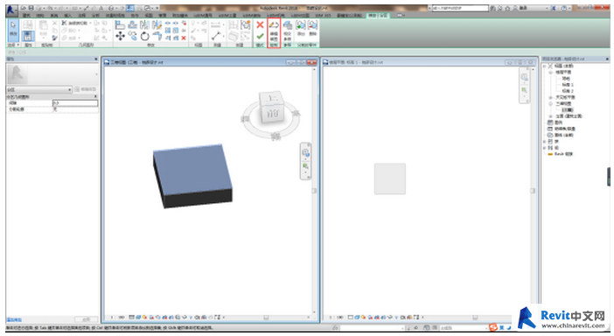The width and height of the screenshot is (614, 336).
Task: Click the Add tool with green arrow
Action: click(x=300, y=28)
